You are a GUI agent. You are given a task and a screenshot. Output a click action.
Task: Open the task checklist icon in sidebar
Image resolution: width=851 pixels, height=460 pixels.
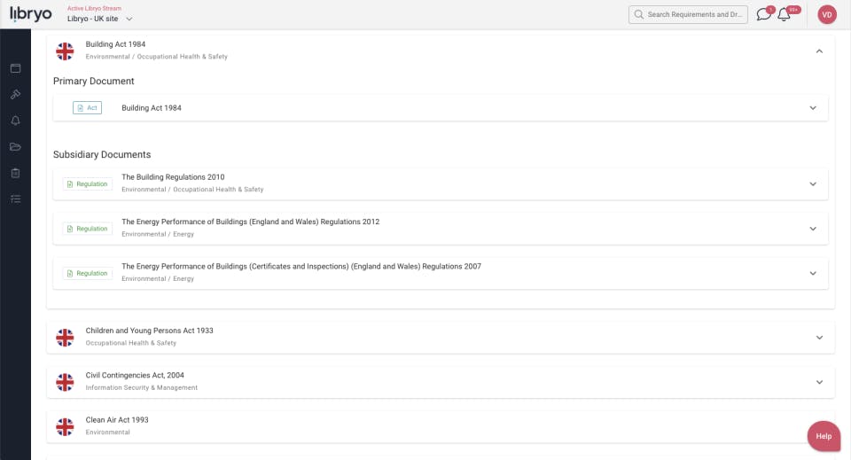tap(15, 199)
